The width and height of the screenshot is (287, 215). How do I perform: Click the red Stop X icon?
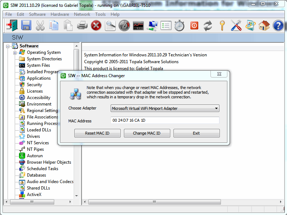96,25
